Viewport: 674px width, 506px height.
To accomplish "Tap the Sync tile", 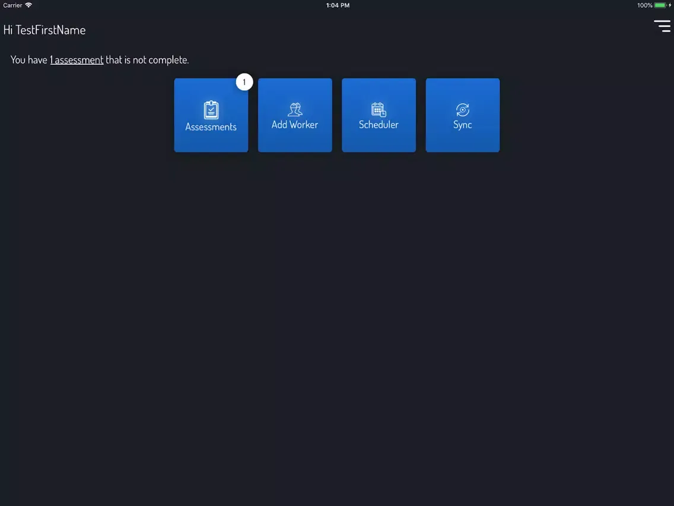I will (463, 115).
